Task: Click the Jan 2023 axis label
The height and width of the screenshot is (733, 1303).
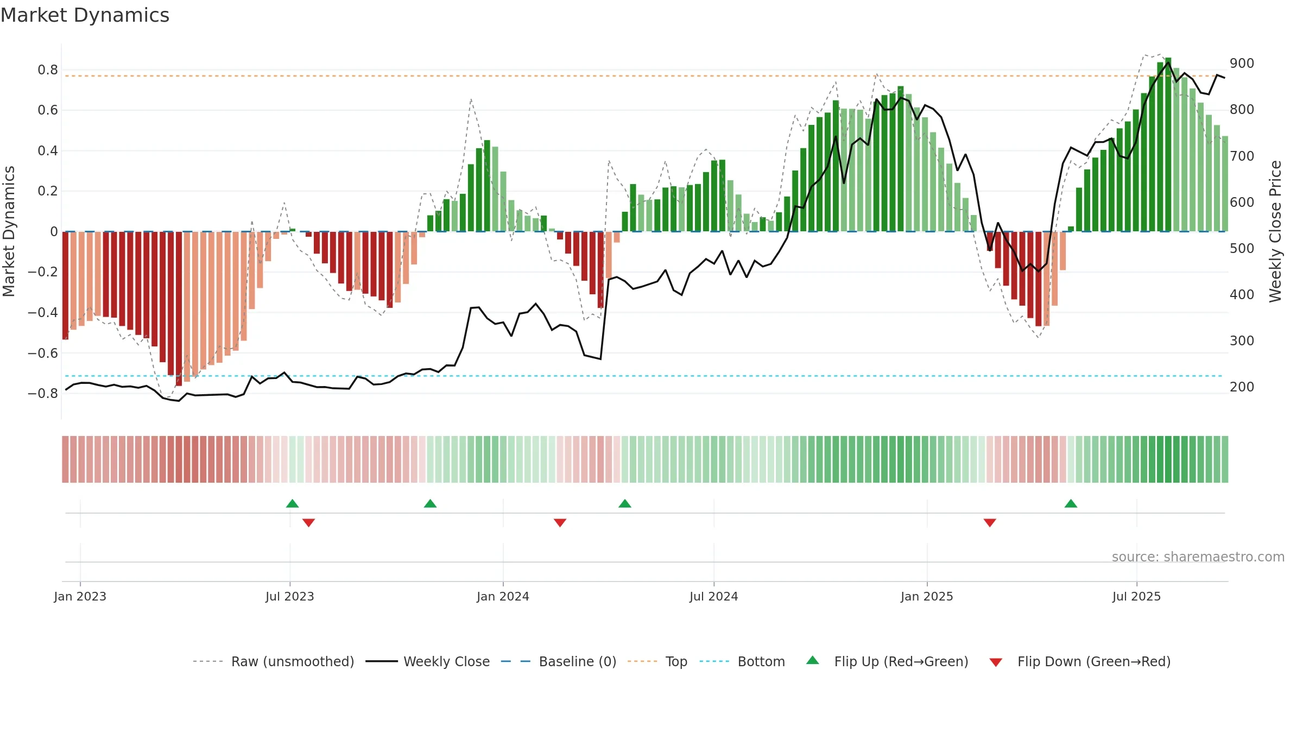Action: point(80,596)
